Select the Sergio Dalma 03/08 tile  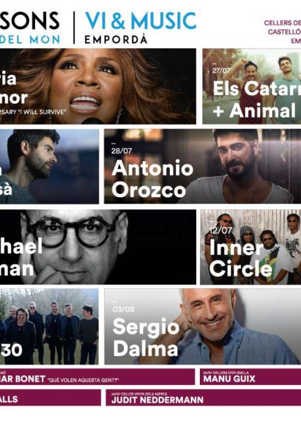pyautogui.click(x=203, y=327)
